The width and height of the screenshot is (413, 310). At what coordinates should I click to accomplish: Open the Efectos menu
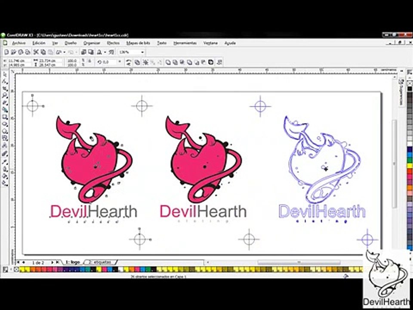pos(113,43)
